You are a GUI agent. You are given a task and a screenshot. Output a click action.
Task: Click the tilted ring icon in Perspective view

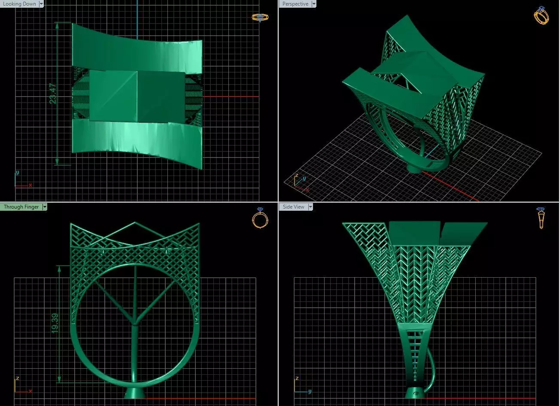tap(541, 15)
